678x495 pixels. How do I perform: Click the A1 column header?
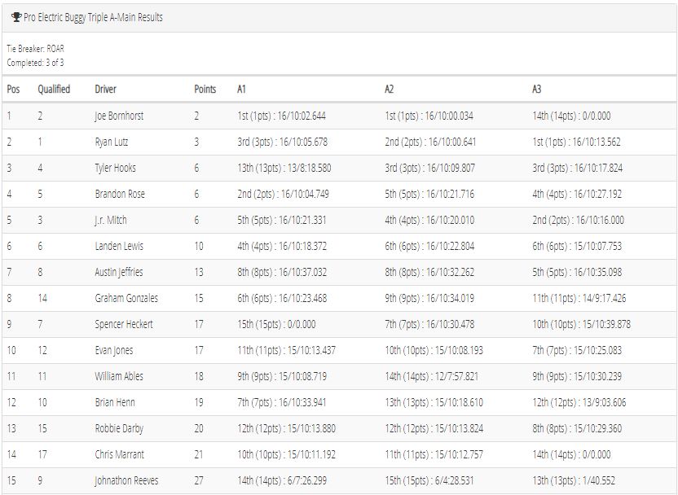[x=241, y=89]
